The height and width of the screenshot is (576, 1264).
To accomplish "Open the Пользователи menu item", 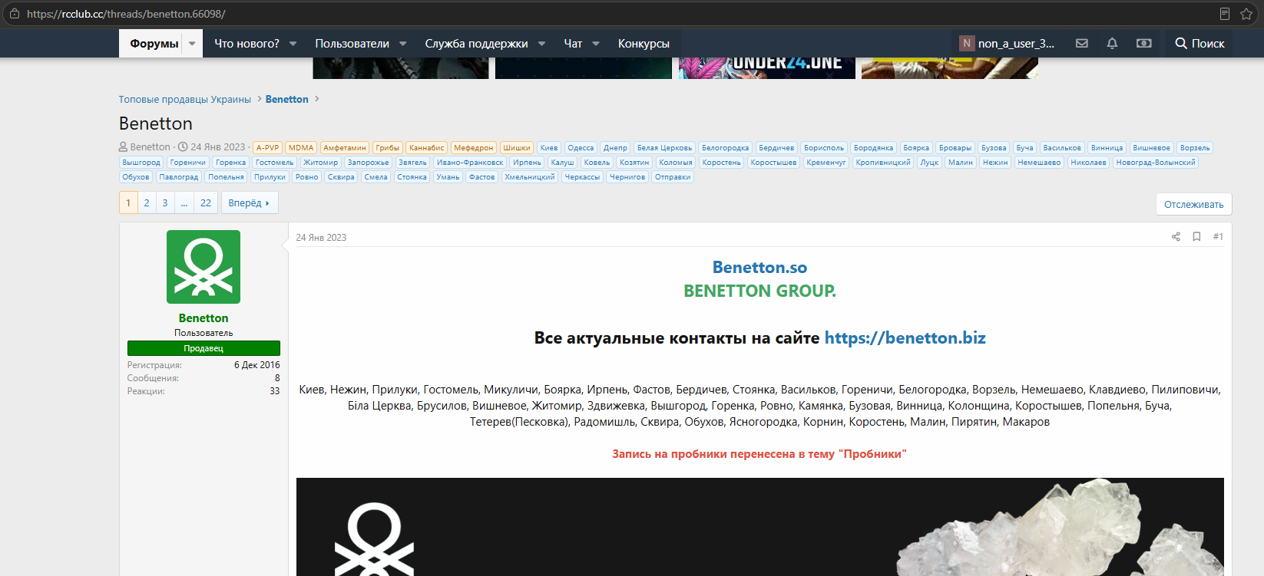I will coord(352,44).
